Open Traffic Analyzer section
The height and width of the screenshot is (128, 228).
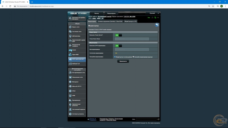point(77,45)
